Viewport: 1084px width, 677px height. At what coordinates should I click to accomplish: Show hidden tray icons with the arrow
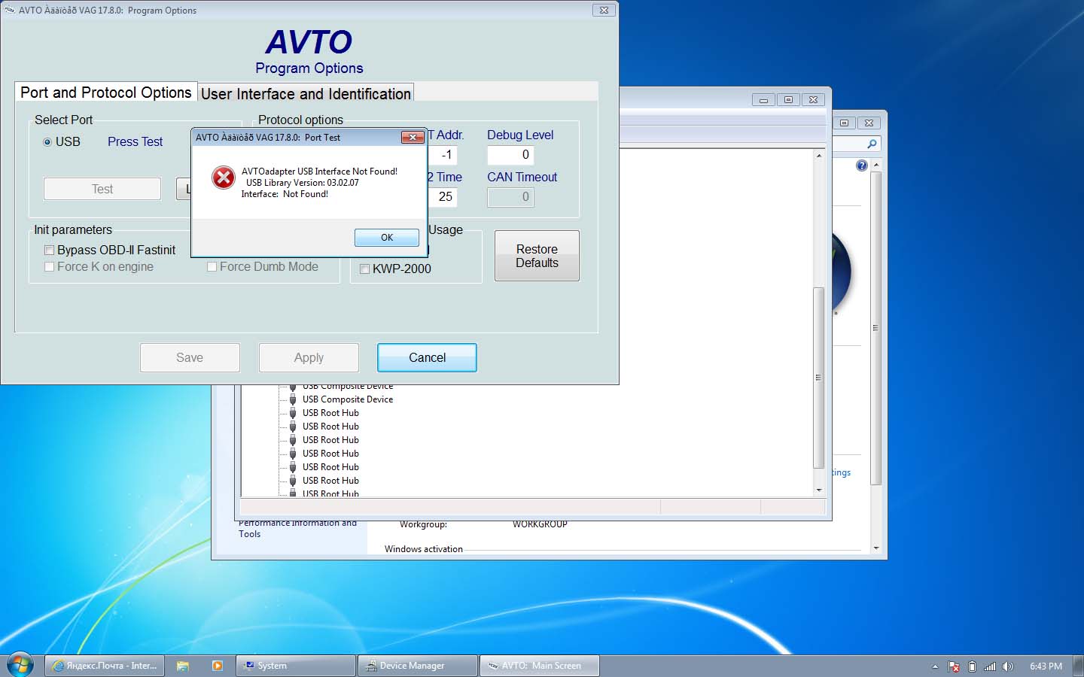point(935,666)
